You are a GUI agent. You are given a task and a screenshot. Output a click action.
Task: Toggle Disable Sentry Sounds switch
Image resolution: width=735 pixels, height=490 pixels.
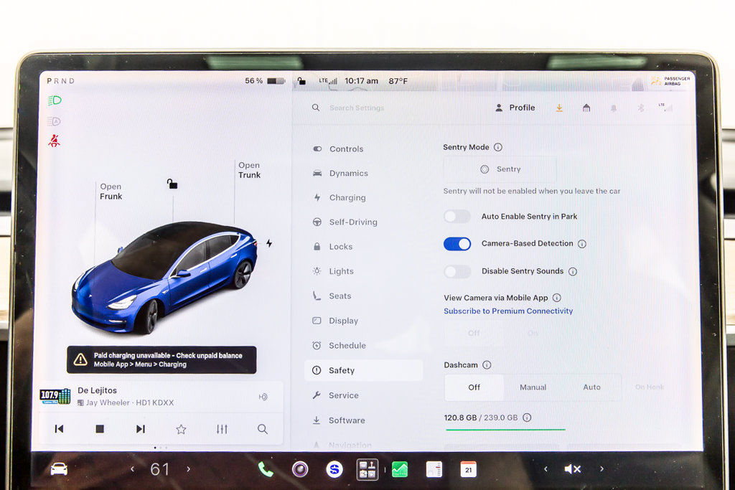pos(457,271)
